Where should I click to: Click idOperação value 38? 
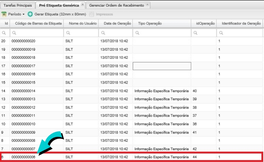[195, 107]
